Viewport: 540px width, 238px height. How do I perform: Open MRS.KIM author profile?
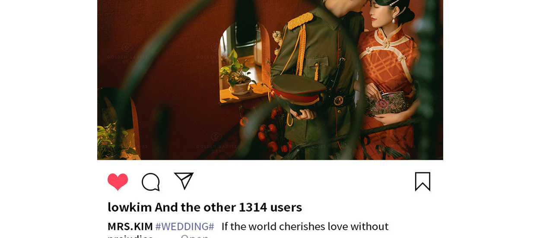click(x=130, y=226)
